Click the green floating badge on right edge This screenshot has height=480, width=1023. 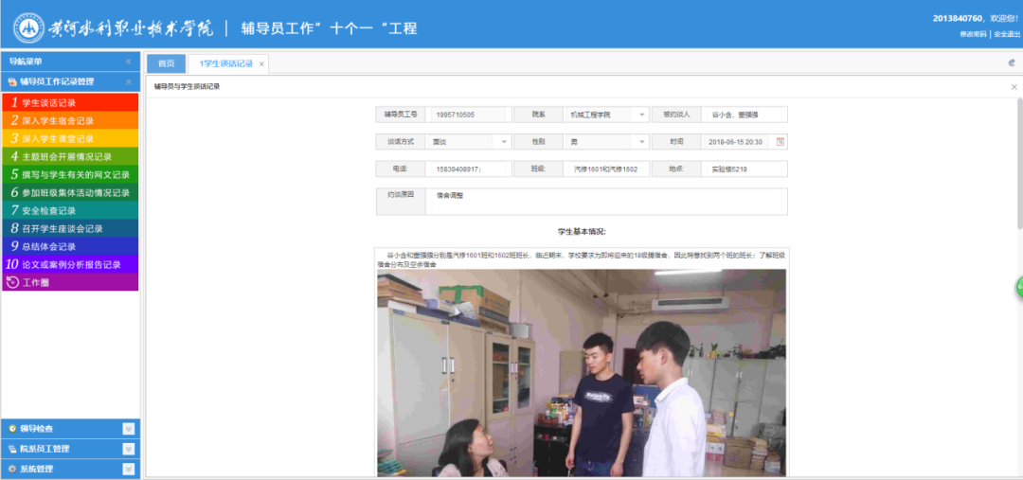click(1019, 287)
